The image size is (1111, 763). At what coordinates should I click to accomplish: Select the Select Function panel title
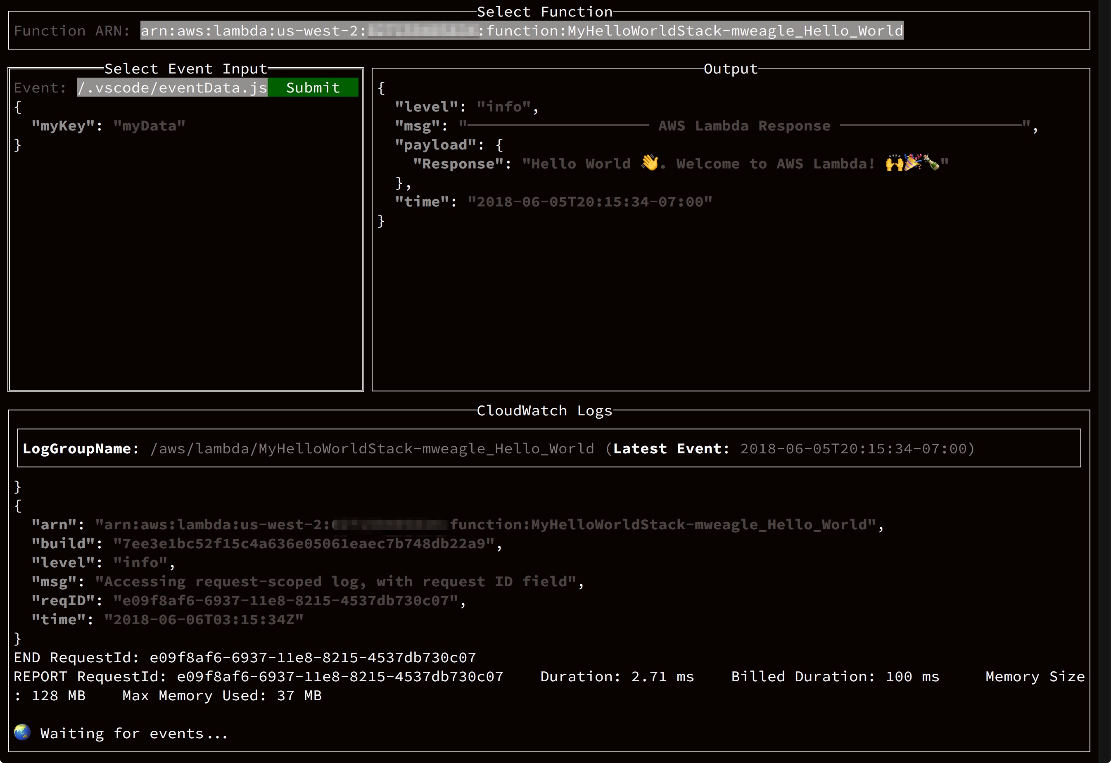(x=544, y=12)
